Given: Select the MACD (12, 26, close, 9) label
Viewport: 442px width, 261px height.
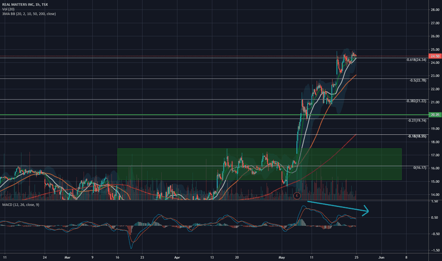Looking at the screenshot, I should 20,205.
